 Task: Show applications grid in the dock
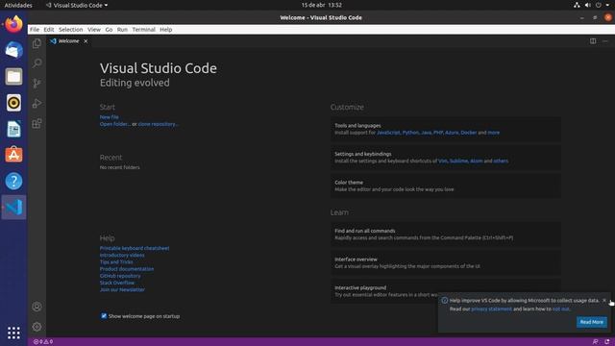[13, 334]
